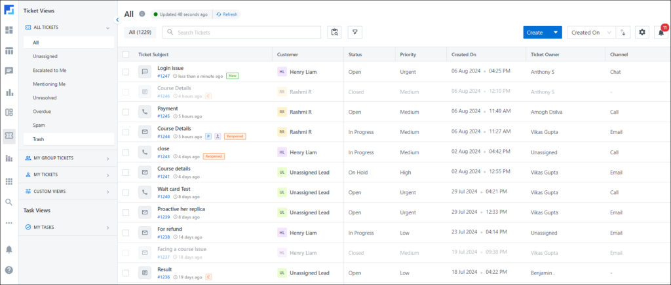Click the search magnifier in left rail
The image size is (671, 285).
tap(9, 202)
